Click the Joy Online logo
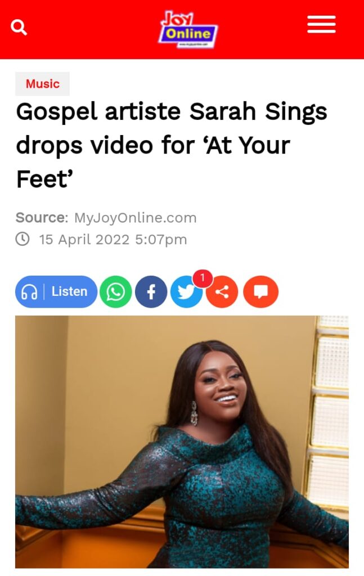364x576 pixels. click(x=188, y=29)
